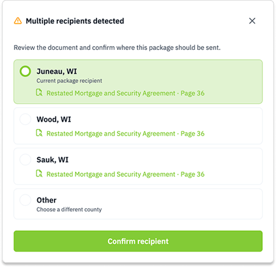This screenshot has height=267, width=276.
Task: Click the Multiple recipients detected heading
Action: click(75, 21)
